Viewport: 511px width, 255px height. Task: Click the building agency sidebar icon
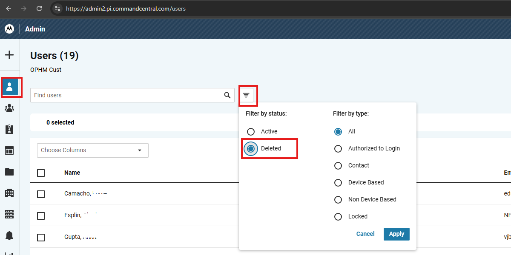(9, 193)
